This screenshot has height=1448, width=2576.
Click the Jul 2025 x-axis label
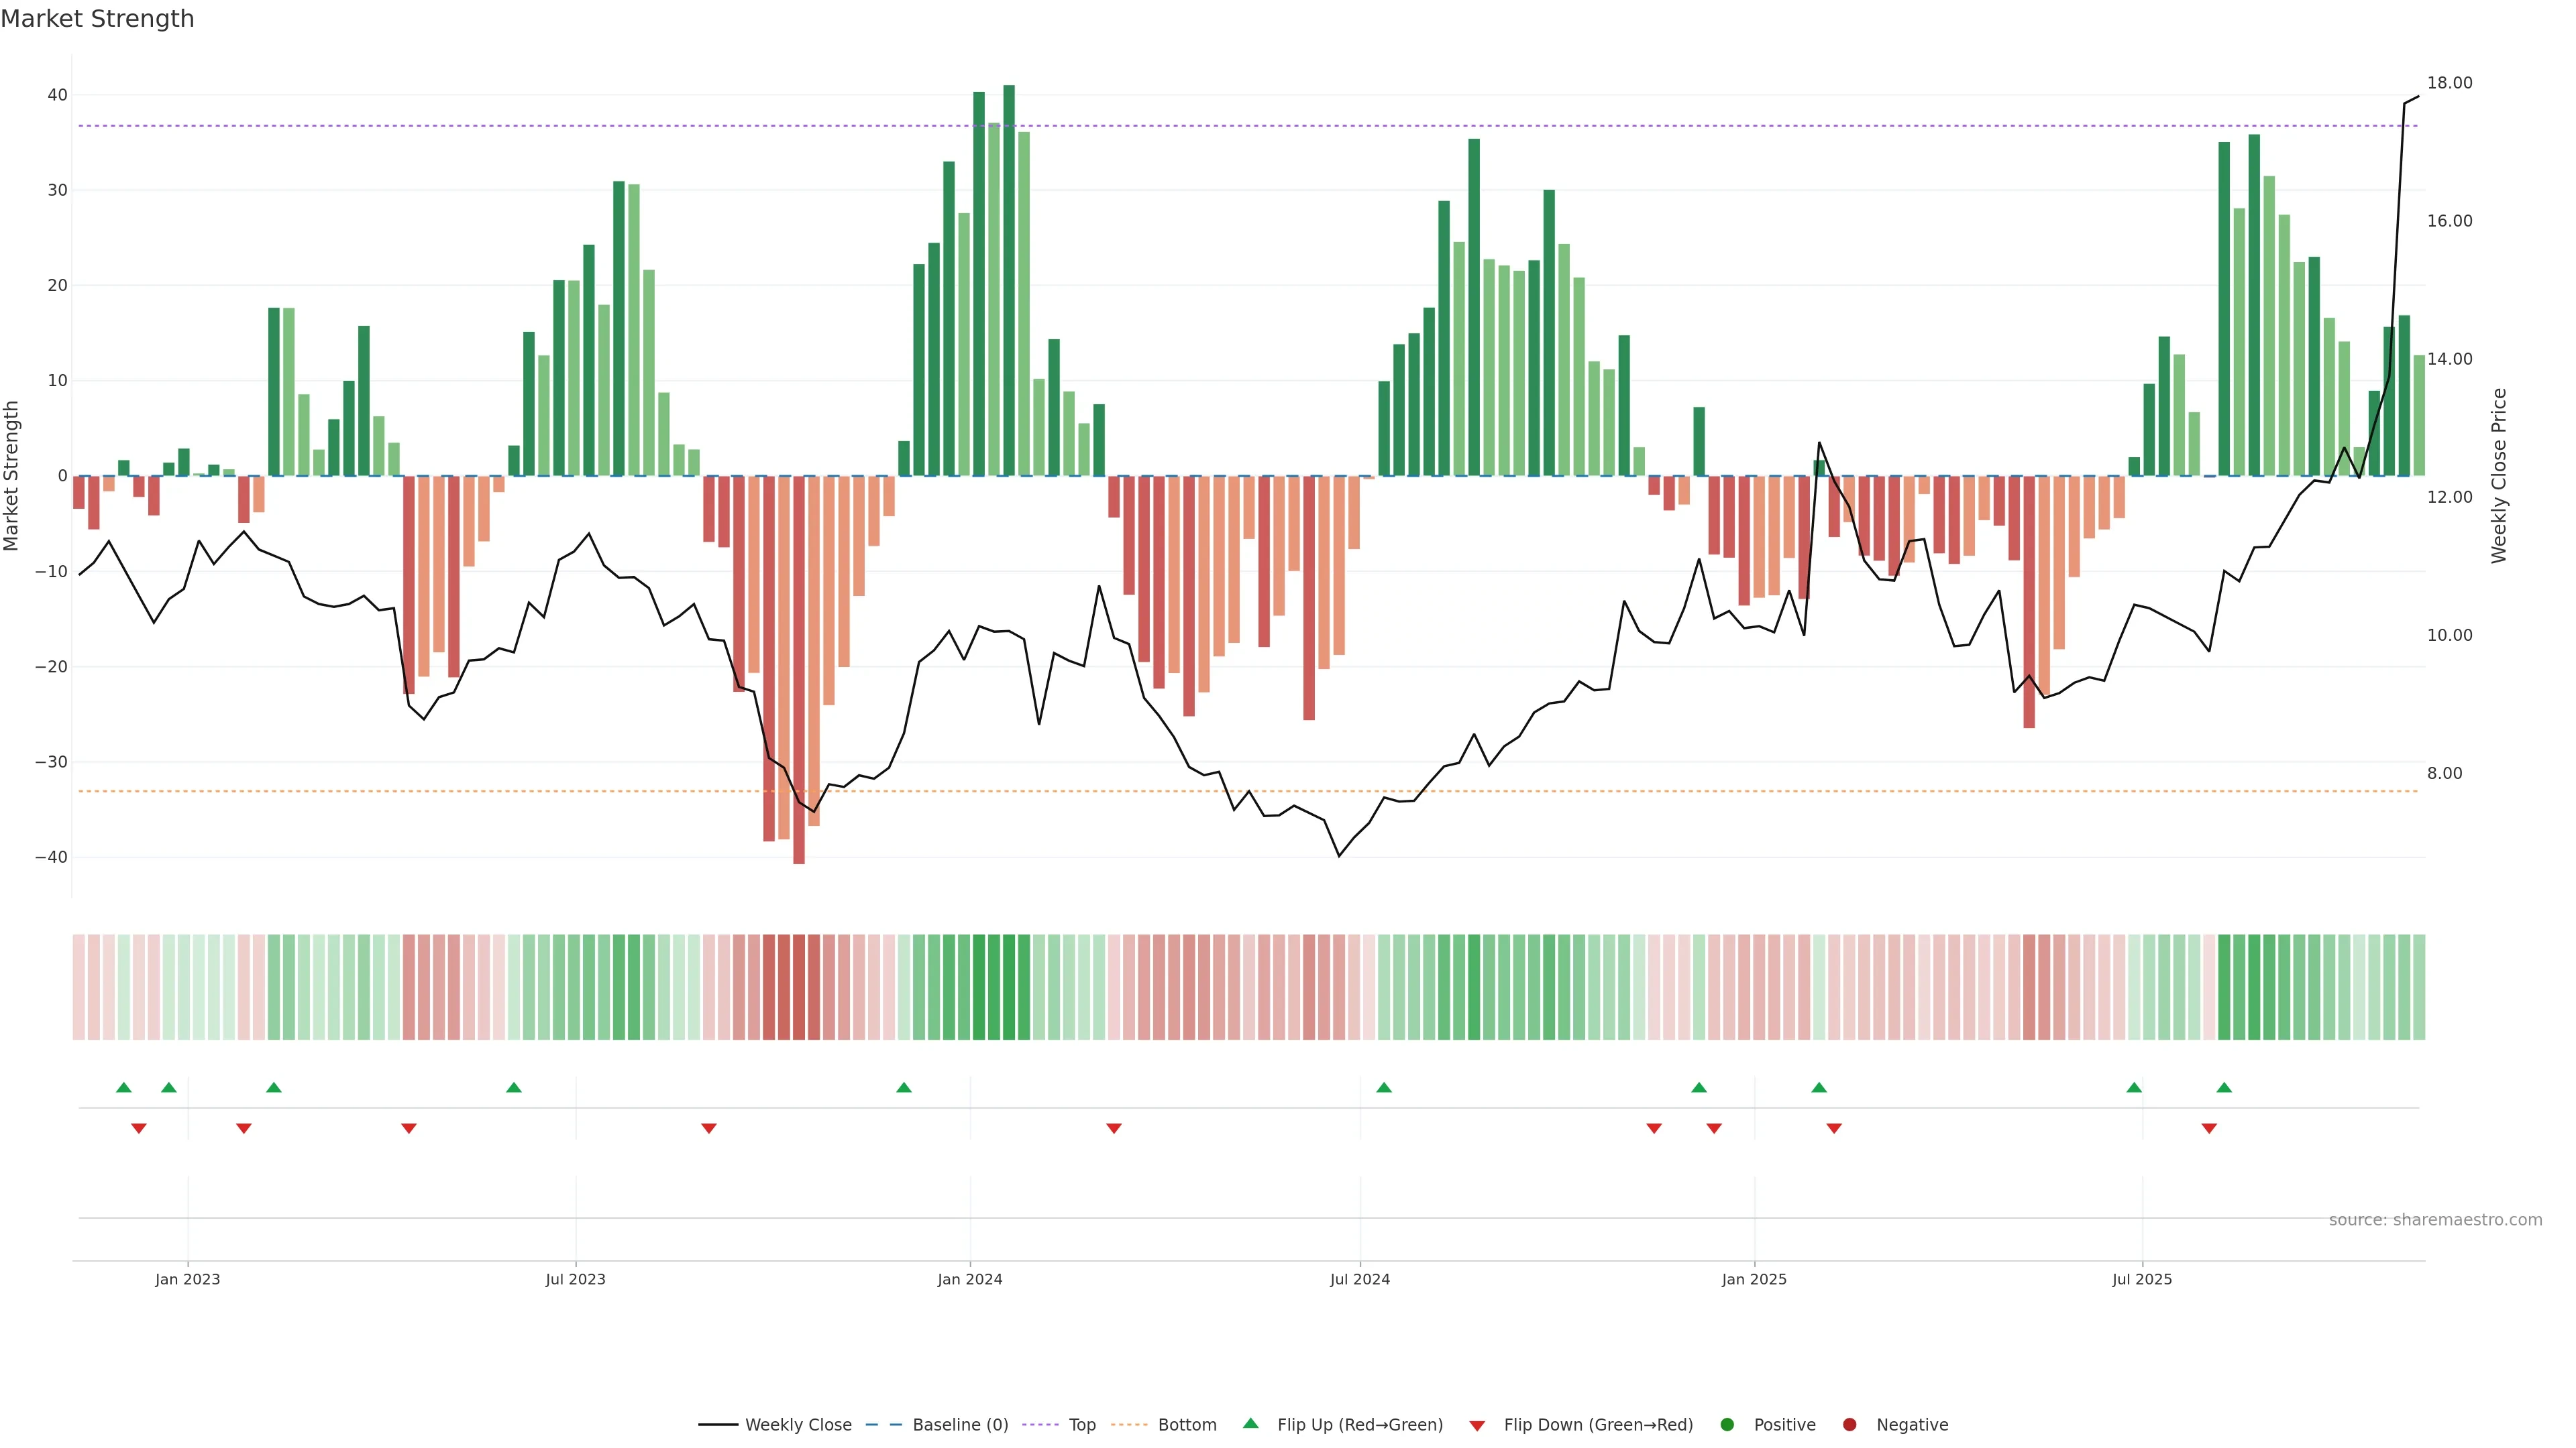(x=2142, y=1279)
